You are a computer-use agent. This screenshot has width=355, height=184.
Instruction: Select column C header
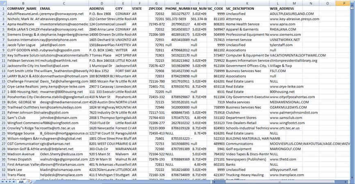pos(64,3)
